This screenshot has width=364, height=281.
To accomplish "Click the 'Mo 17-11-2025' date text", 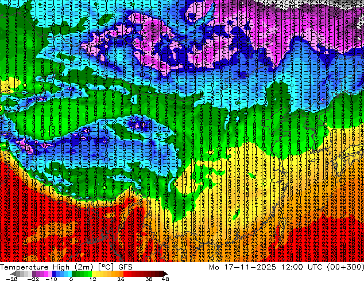I will coord(242,267).
